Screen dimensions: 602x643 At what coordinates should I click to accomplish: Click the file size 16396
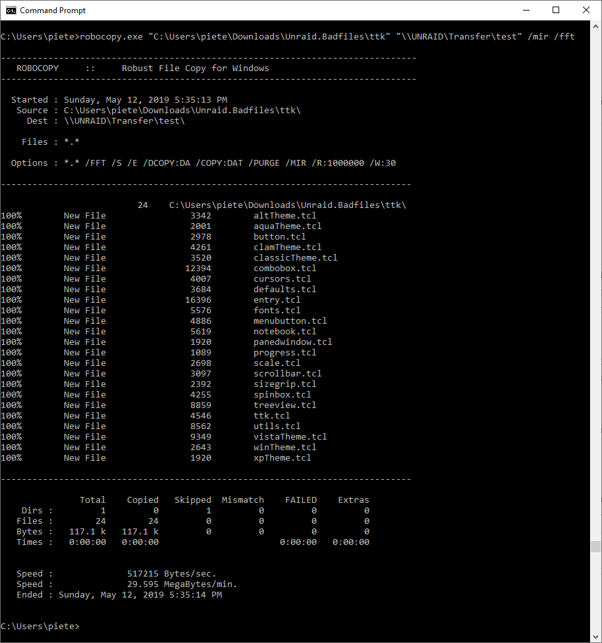pyautogui.click(x=198, y=300)
